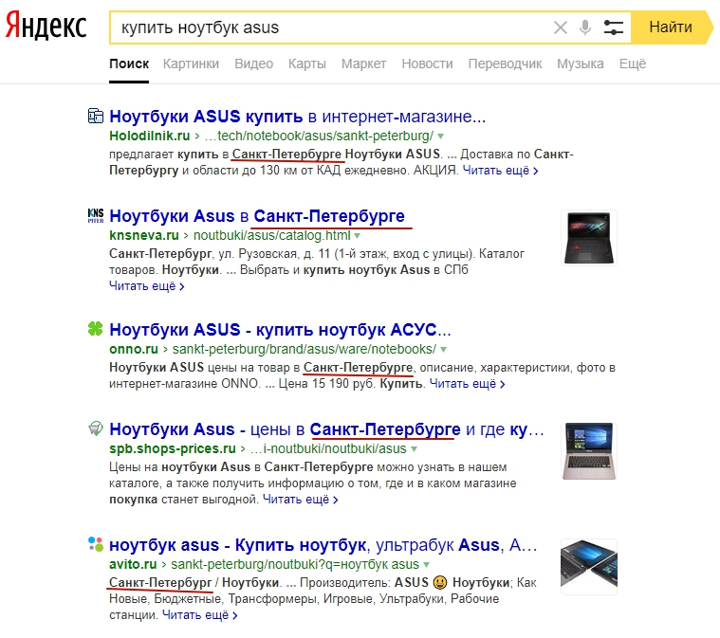Expand dropdown arrow next to Holodilnik.ru URL
Image resolution: width=720 pixels, height=638 pixels.
(x=441, y=137)
